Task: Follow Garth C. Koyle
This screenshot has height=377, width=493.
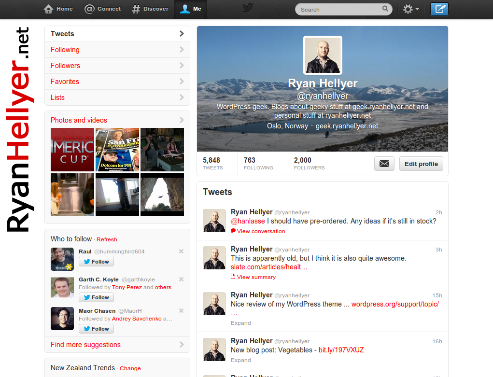Action: (x=96, y=297)
